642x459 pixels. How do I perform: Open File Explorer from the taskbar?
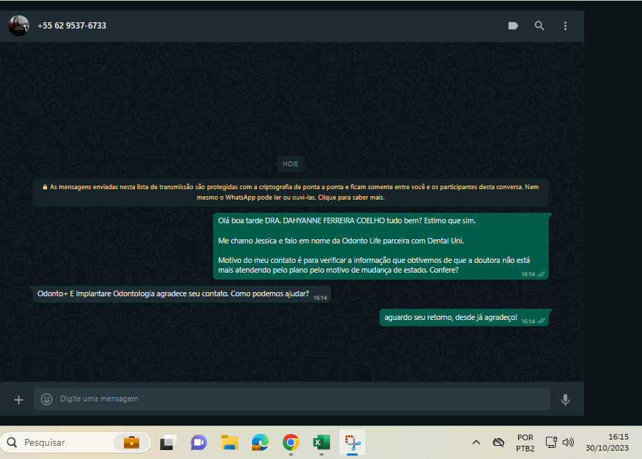point(230,442)
